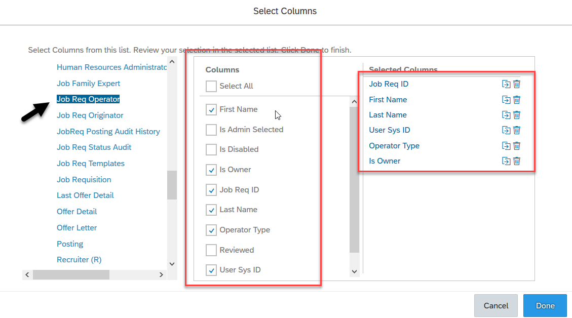Click Columns list scroll down arrow

click(354, 271)
